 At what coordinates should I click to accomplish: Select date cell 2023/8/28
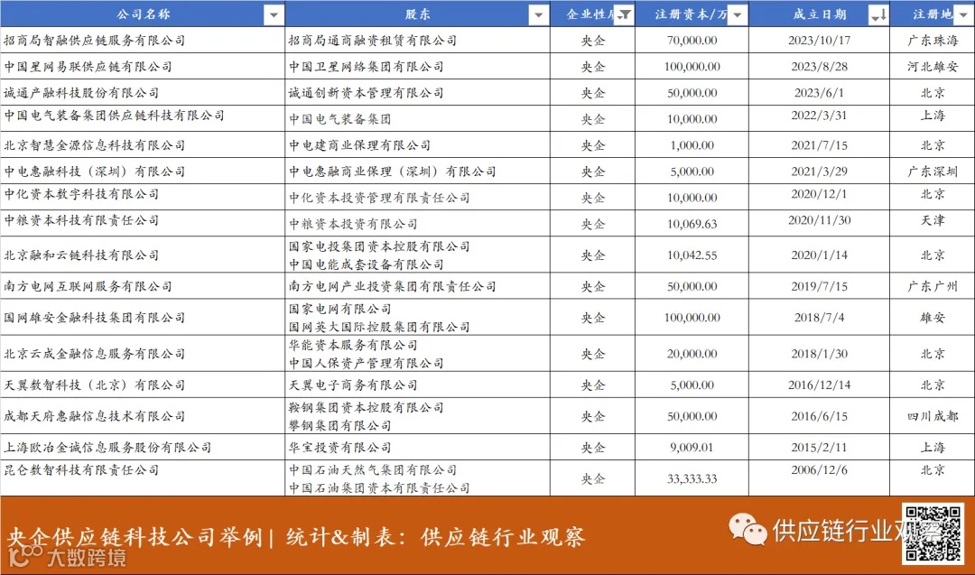(820, 67)
